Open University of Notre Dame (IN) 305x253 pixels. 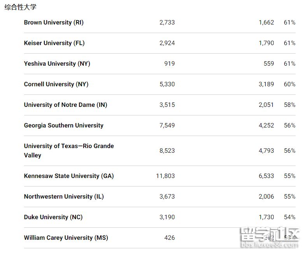point(65,105)
